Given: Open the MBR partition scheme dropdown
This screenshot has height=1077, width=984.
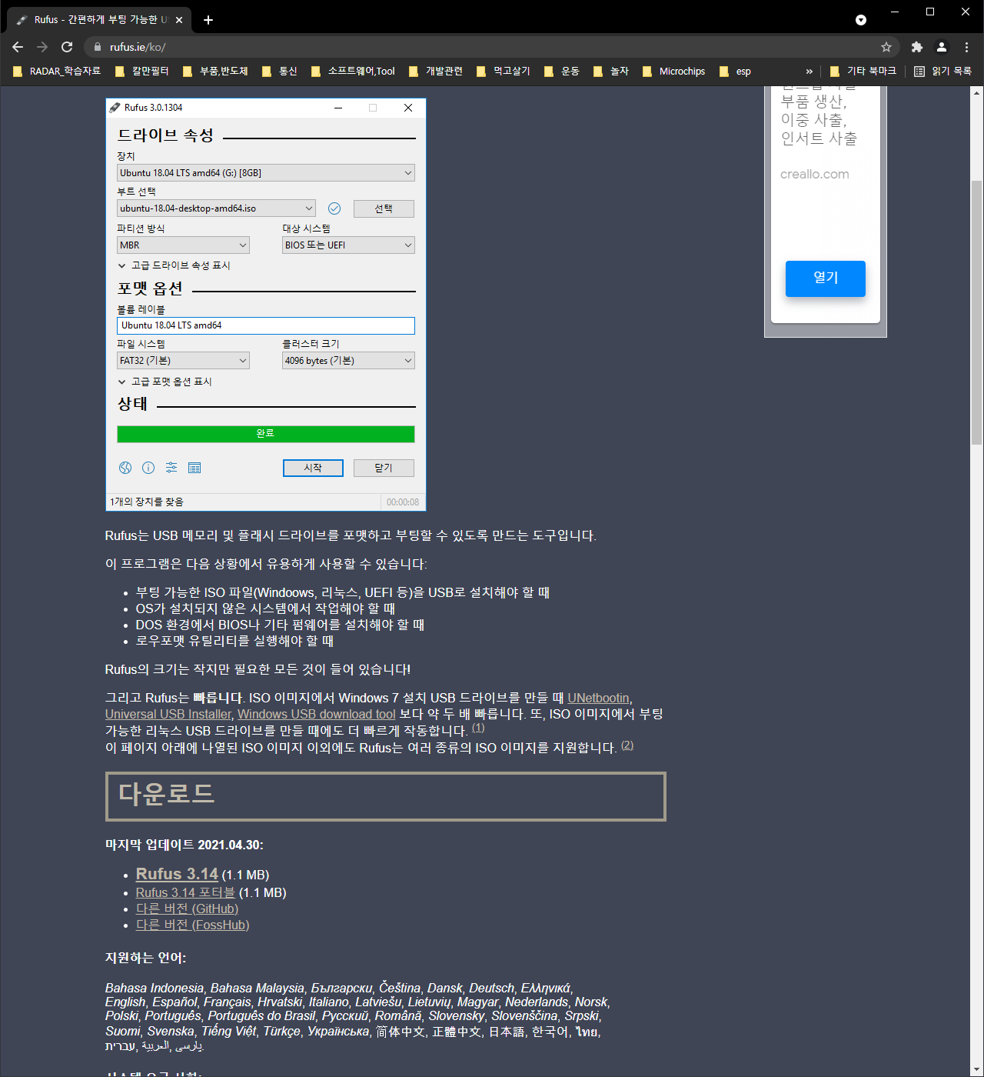Looking at the screenshot, I should pos(183,245).
